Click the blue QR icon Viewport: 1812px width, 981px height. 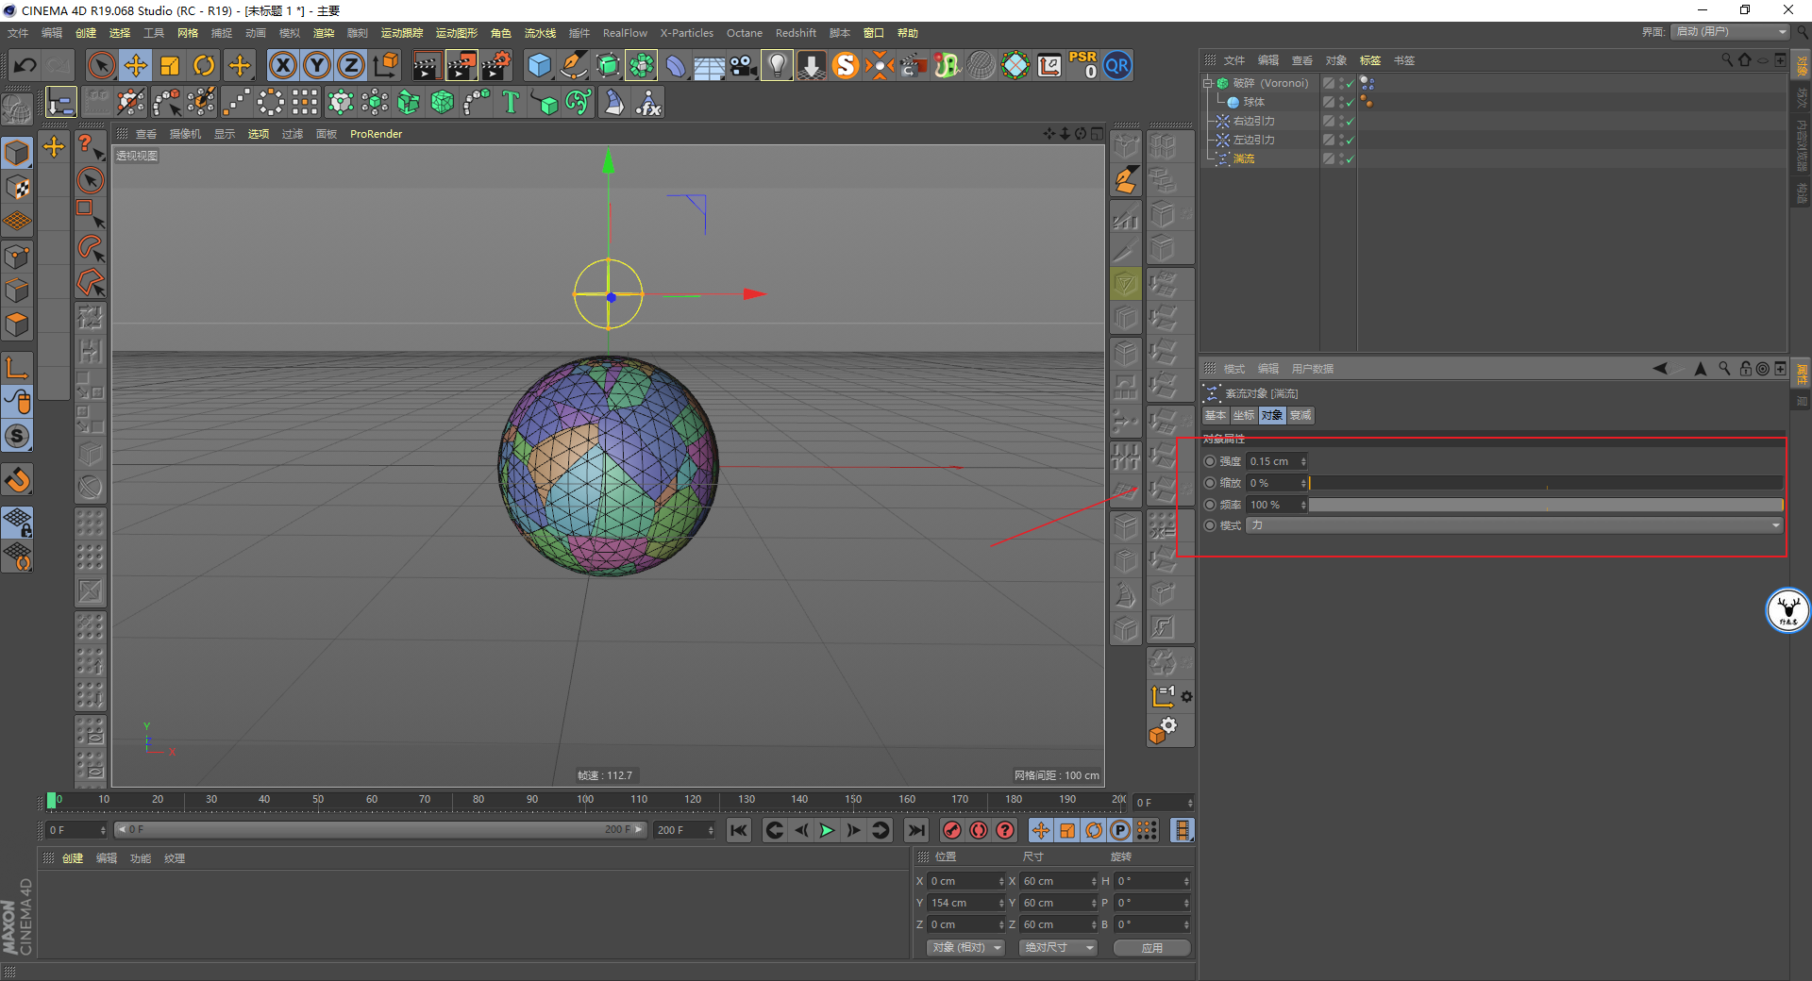coord(1117,65)
